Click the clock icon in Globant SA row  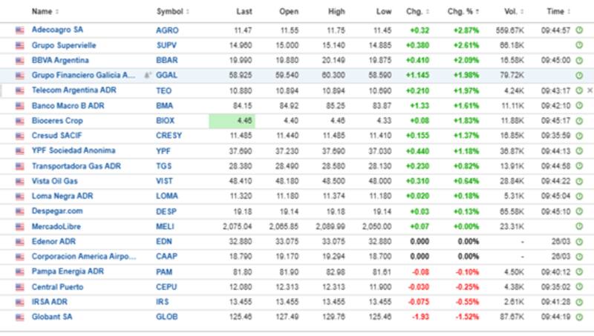point(579,317)
